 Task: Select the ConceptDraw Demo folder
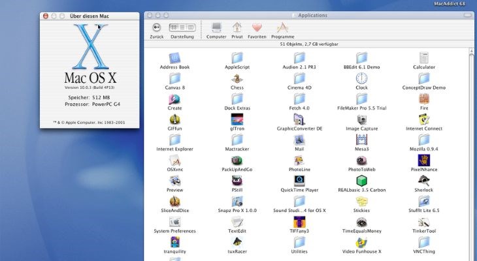tap(424, 78)
